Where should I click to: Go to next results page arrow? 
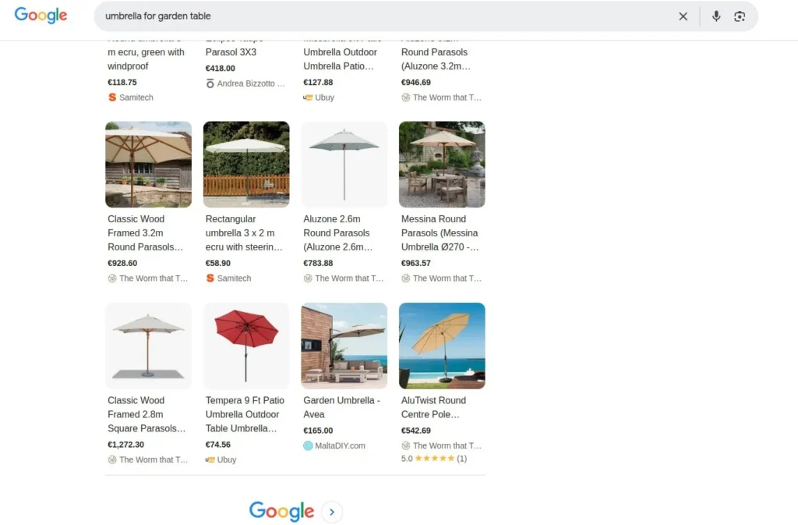[332, 512]
